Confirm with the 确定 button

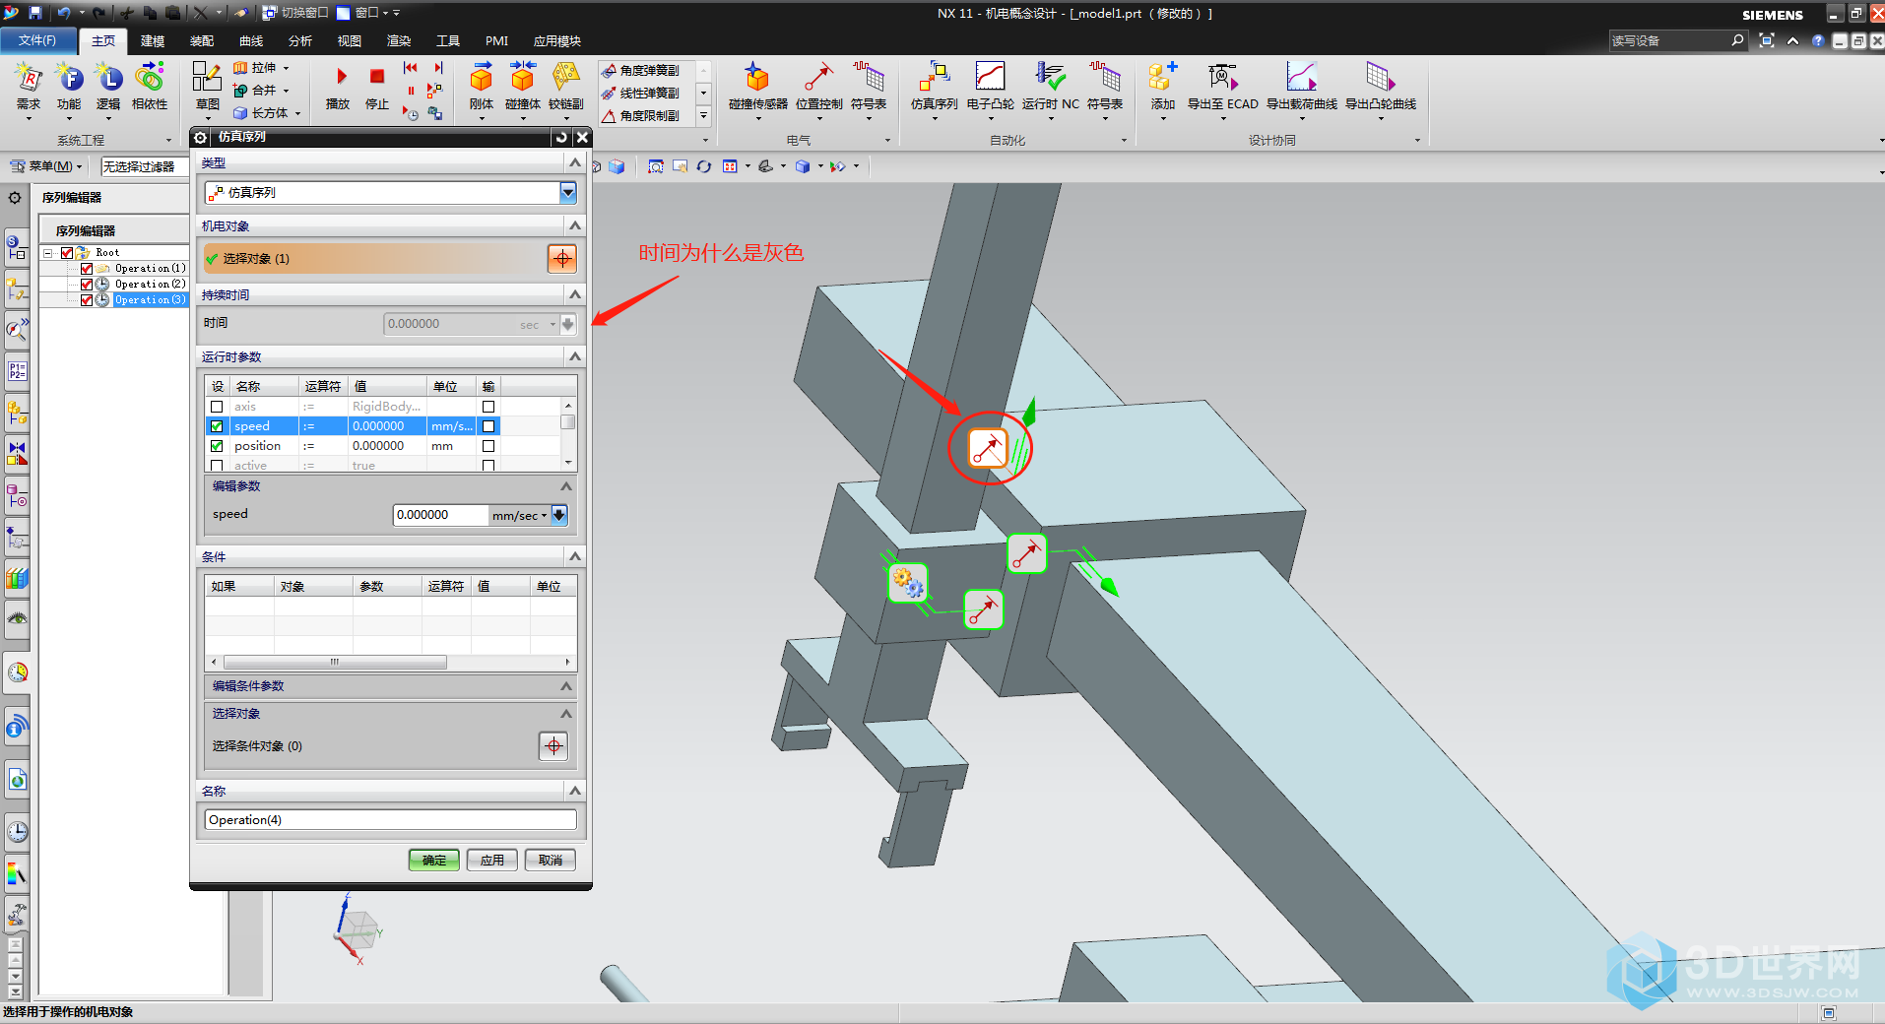tap(434, 861)
